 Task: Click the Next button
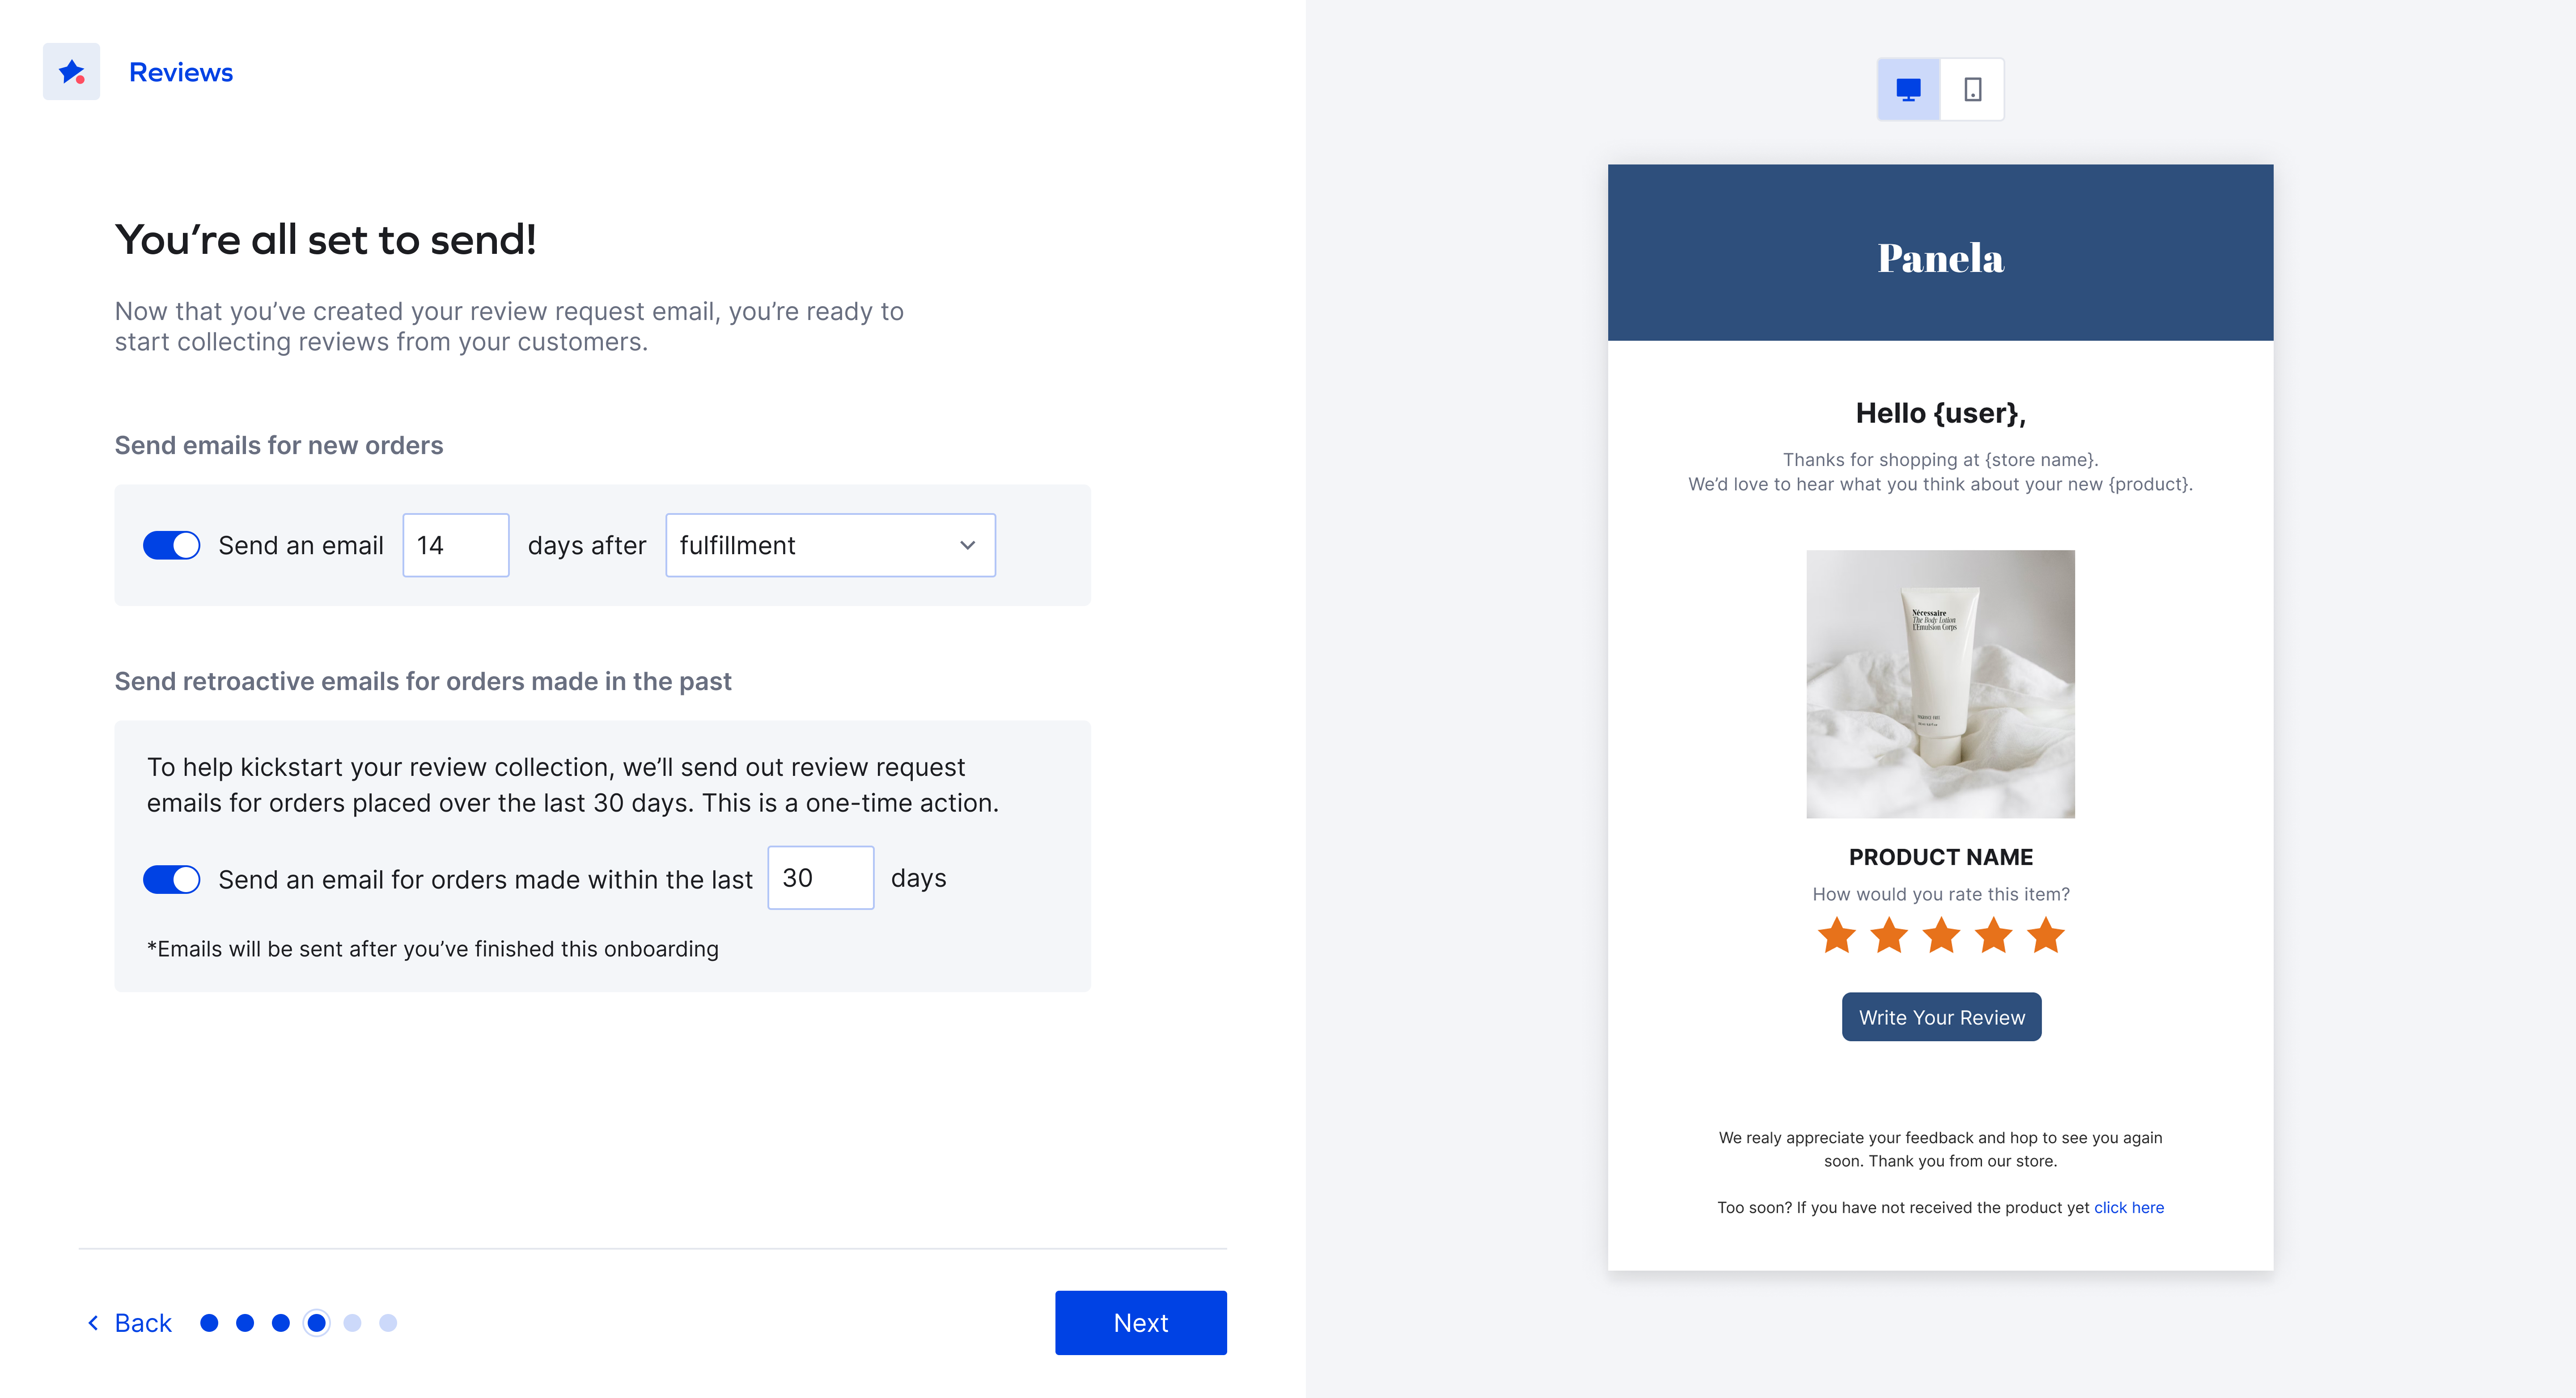1140,1322
